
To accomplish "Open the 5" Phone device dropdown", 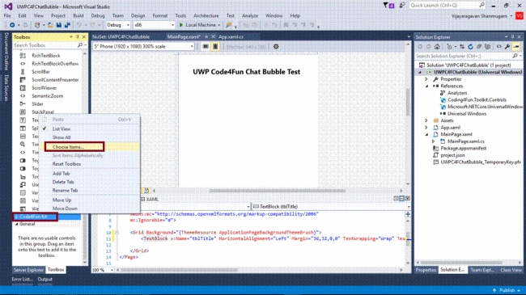I will [143, 47].
